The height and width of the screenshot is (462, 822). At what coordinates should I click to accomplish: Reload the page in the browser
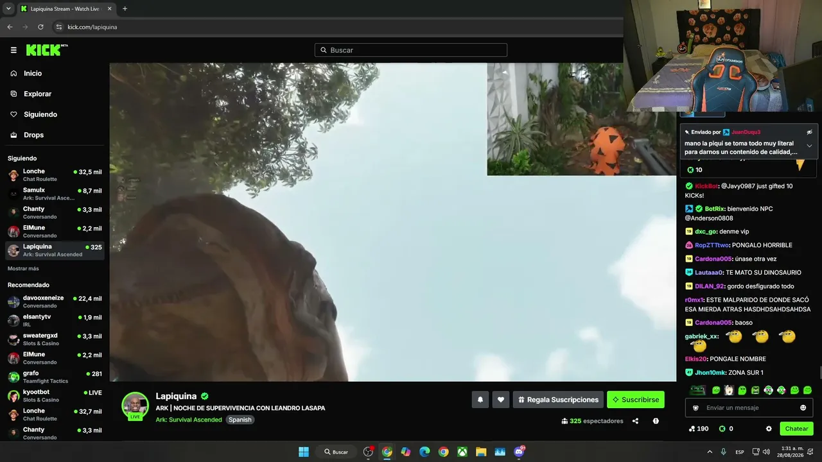point(40,27)
